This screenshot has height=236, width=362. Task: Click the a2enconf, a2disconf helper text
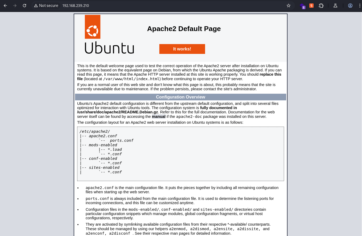[x=108, y=233]
